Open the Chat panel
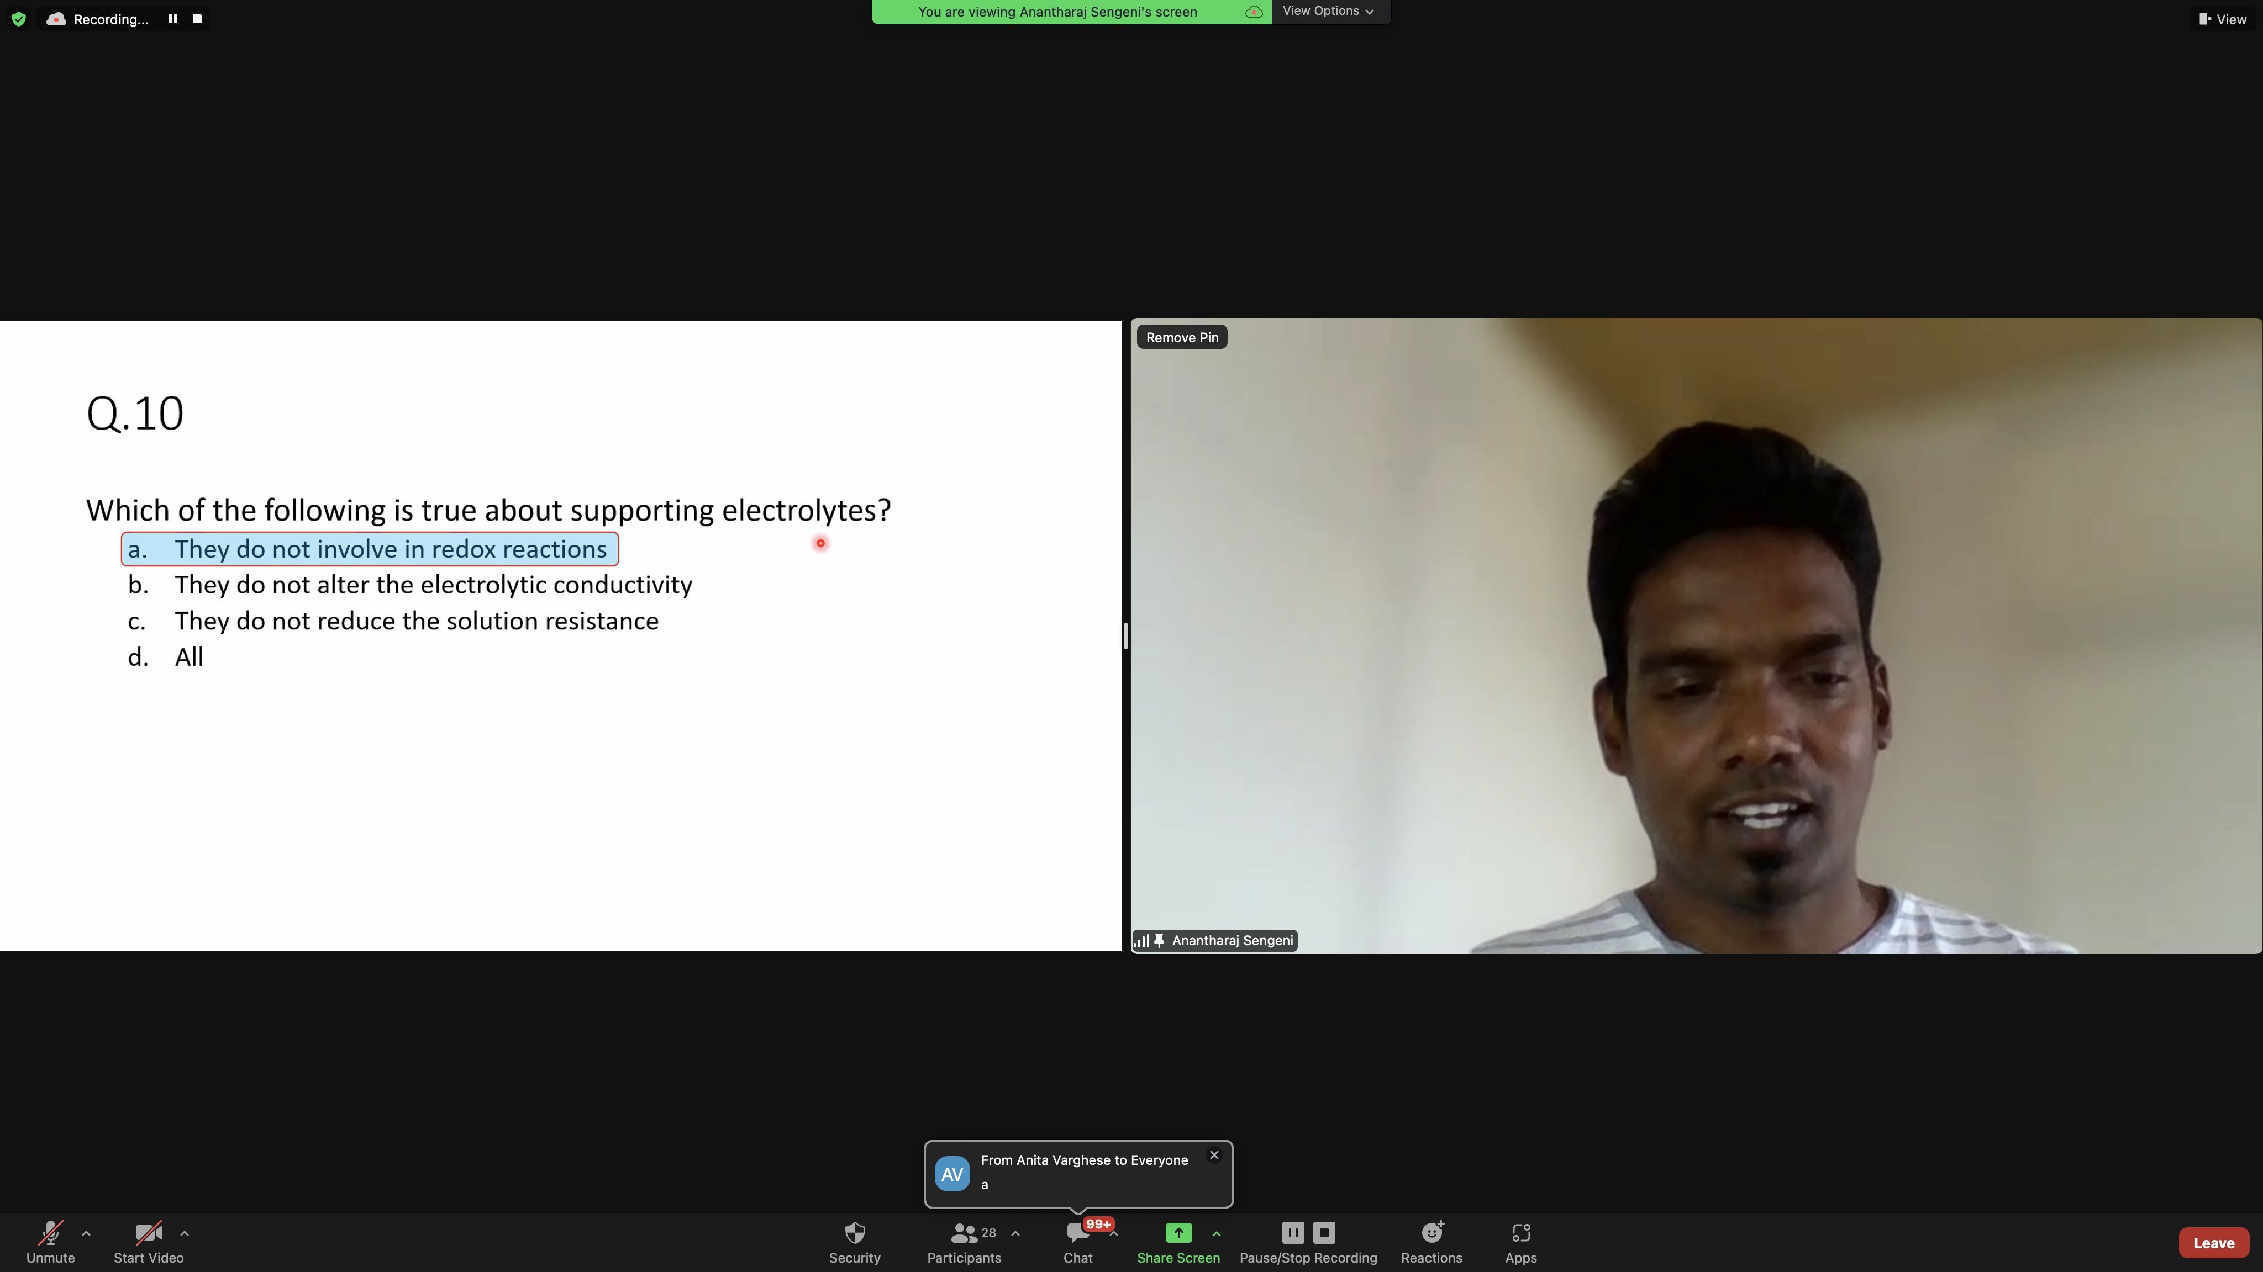The width and height of the screenshot is (2263, 1272). pos(1077,1234)
